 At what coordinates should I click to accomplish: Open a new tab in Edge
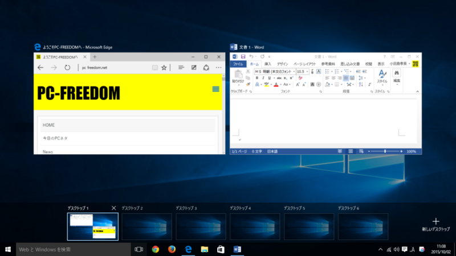[95, 57]
